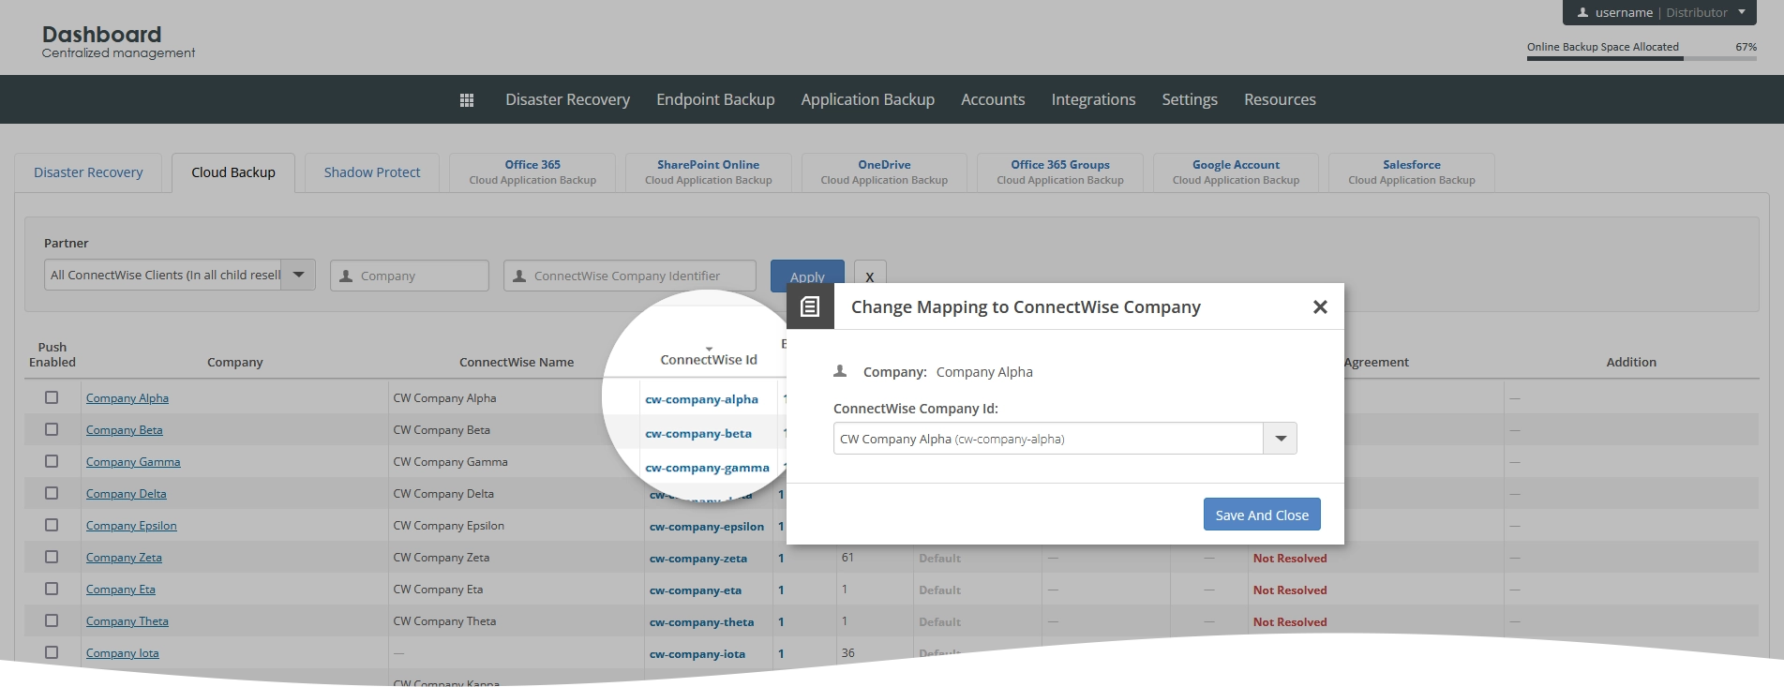Open Company Eta link
The width and height of the screenshot is (1784, 687).
tap(121, 590)
